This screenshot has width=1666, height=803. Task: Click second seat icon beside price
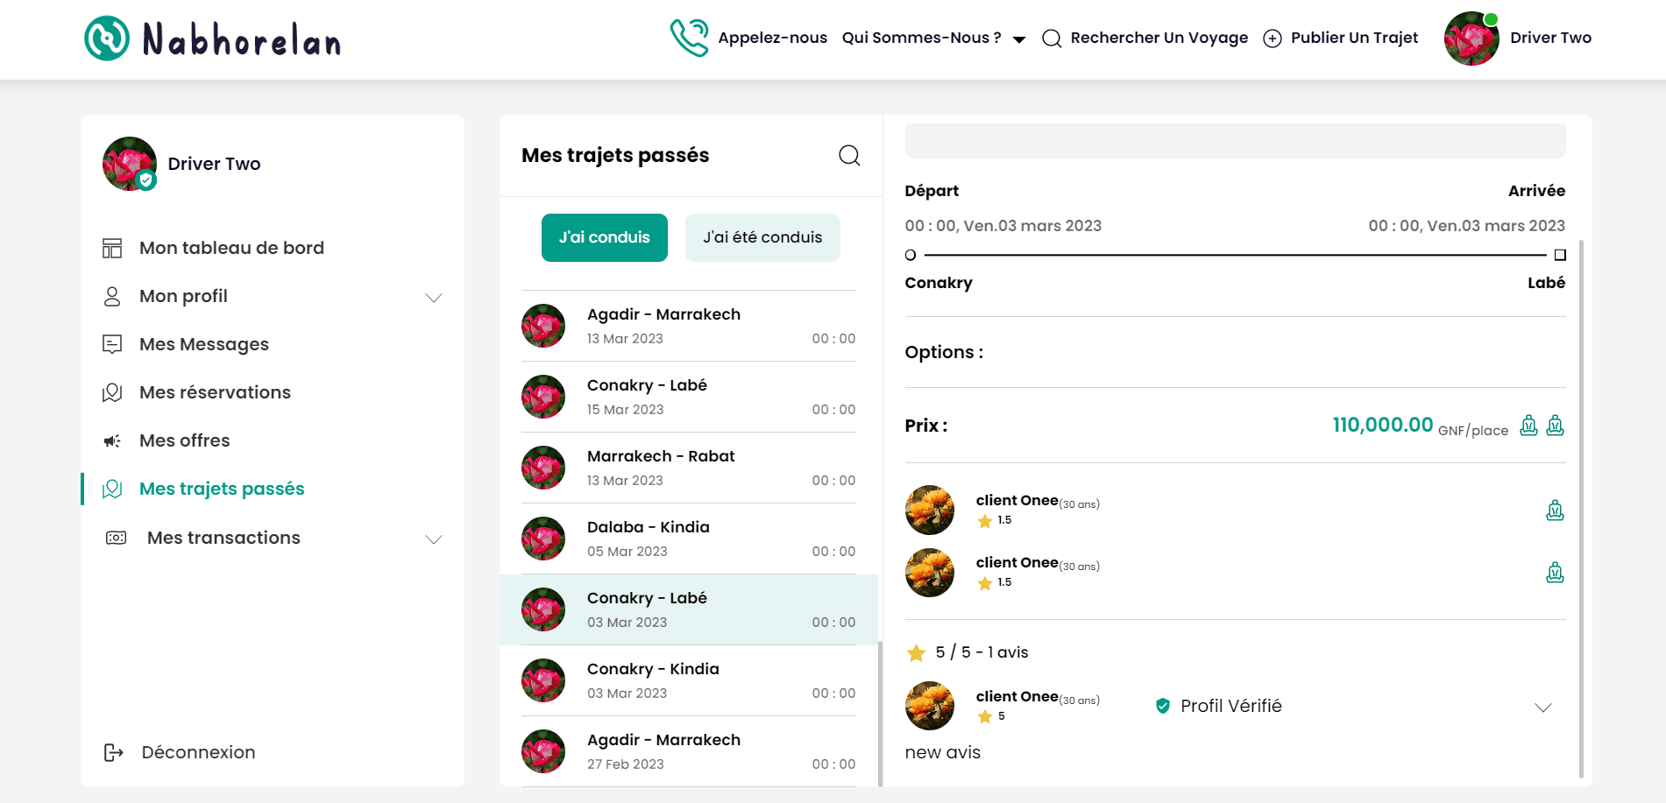(1556, 426)
